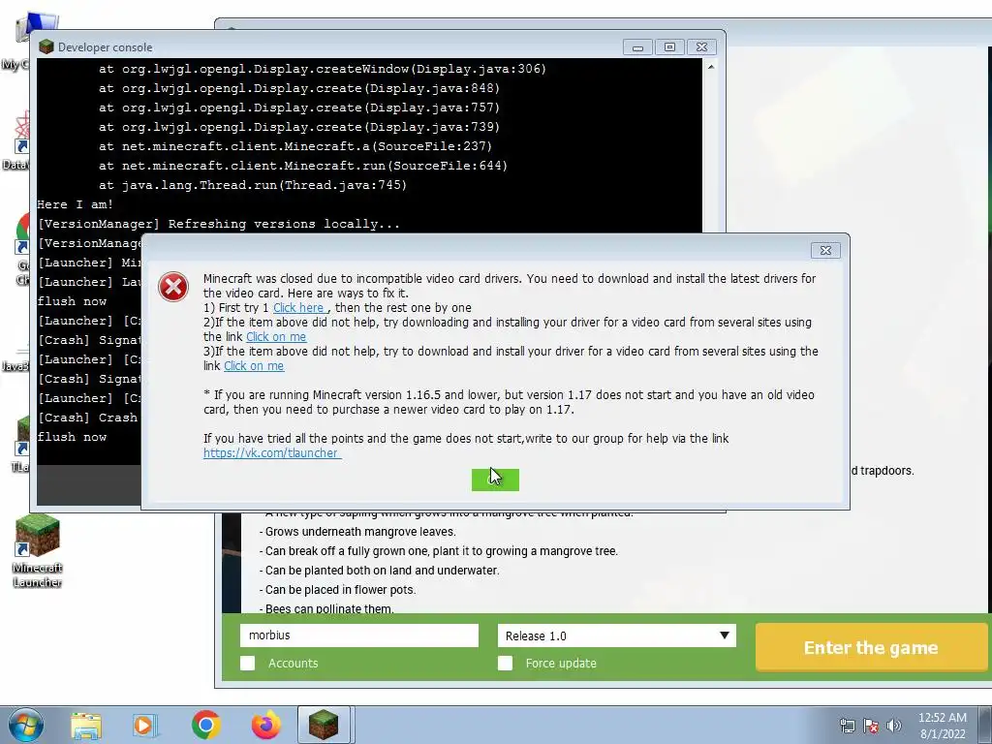This screenshot has width=992, height=744.
Task: Select the TLauncher taskbar button
Action: click(x=324, y=725)
